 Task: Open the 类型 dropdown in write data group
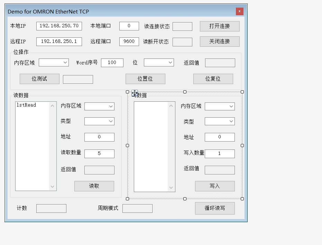[x=220, y=121]
